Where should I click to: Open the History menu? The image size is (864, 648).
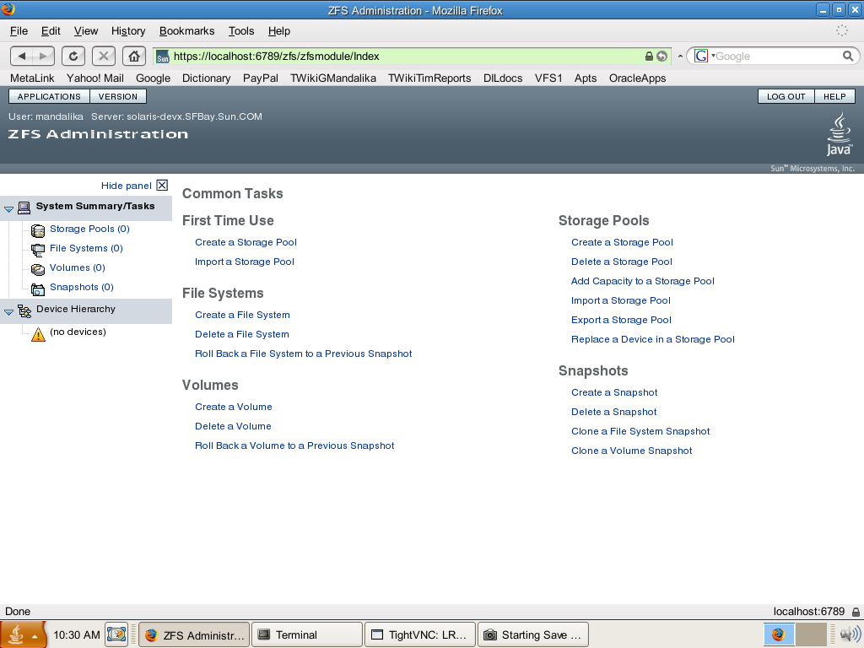coord(128,31)
